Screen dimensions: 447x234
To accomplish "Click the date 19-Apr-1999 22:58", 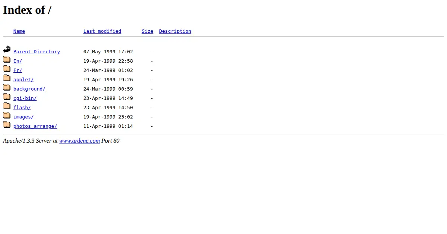I will pos(108,61).
